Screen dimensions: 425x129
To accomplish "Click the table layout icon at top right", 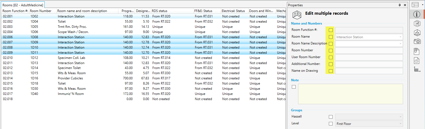I will coord(415,5).
